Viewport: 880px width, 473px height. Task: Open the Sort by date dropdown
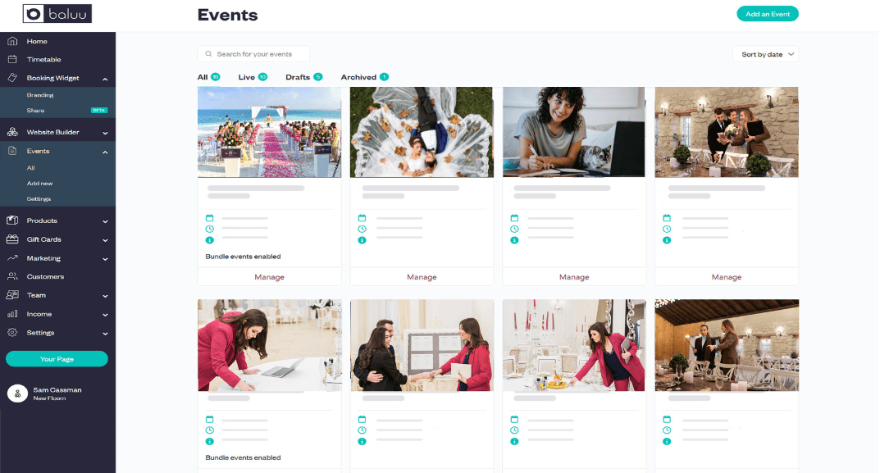(765, 54)
